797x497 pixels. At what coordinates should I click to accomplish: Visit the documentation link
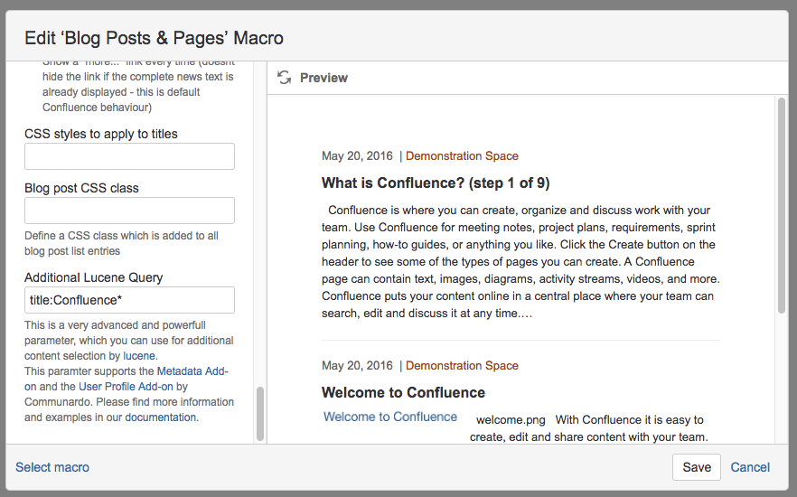click(160, 417)
